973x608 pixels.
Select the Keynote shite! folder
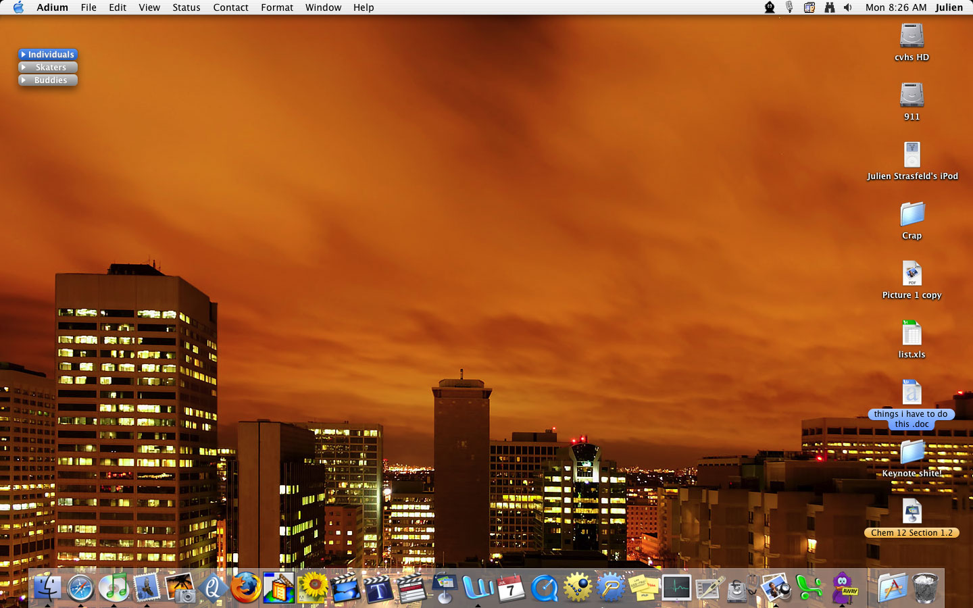tap(912, 452)
